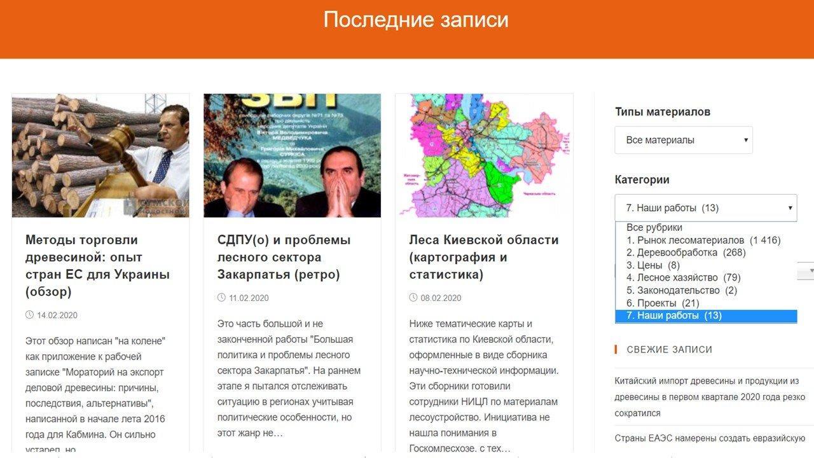Click clock icon beside date 11.02.2020
814x458 pixels.
click(221, 298)
